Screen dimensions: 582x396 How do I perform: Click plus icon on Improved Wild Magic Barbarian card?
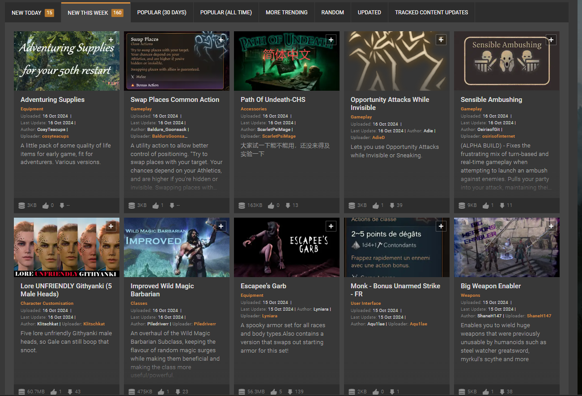221,226
